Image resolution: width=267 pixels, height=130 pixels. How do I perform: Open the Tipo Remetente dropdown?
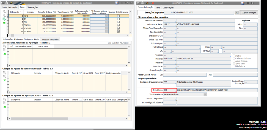click(205, 94)
